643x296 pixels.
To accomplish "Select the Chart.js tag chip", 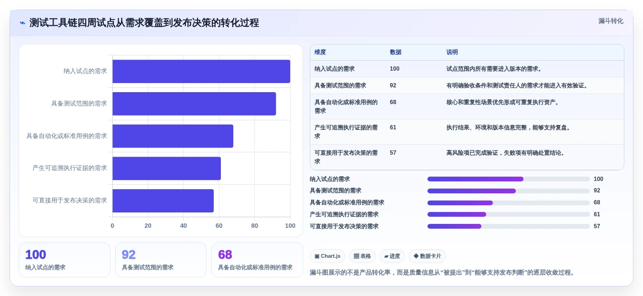I will point(327,256).
